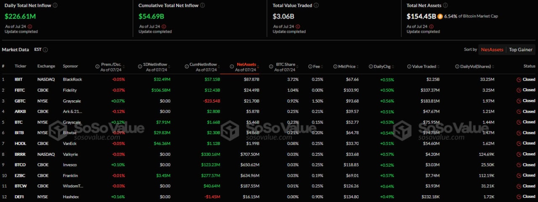This screenshot has width=538, height=202.
Task: Click the $226.61M daily net inflow figure
Action: tap(20, 16)
